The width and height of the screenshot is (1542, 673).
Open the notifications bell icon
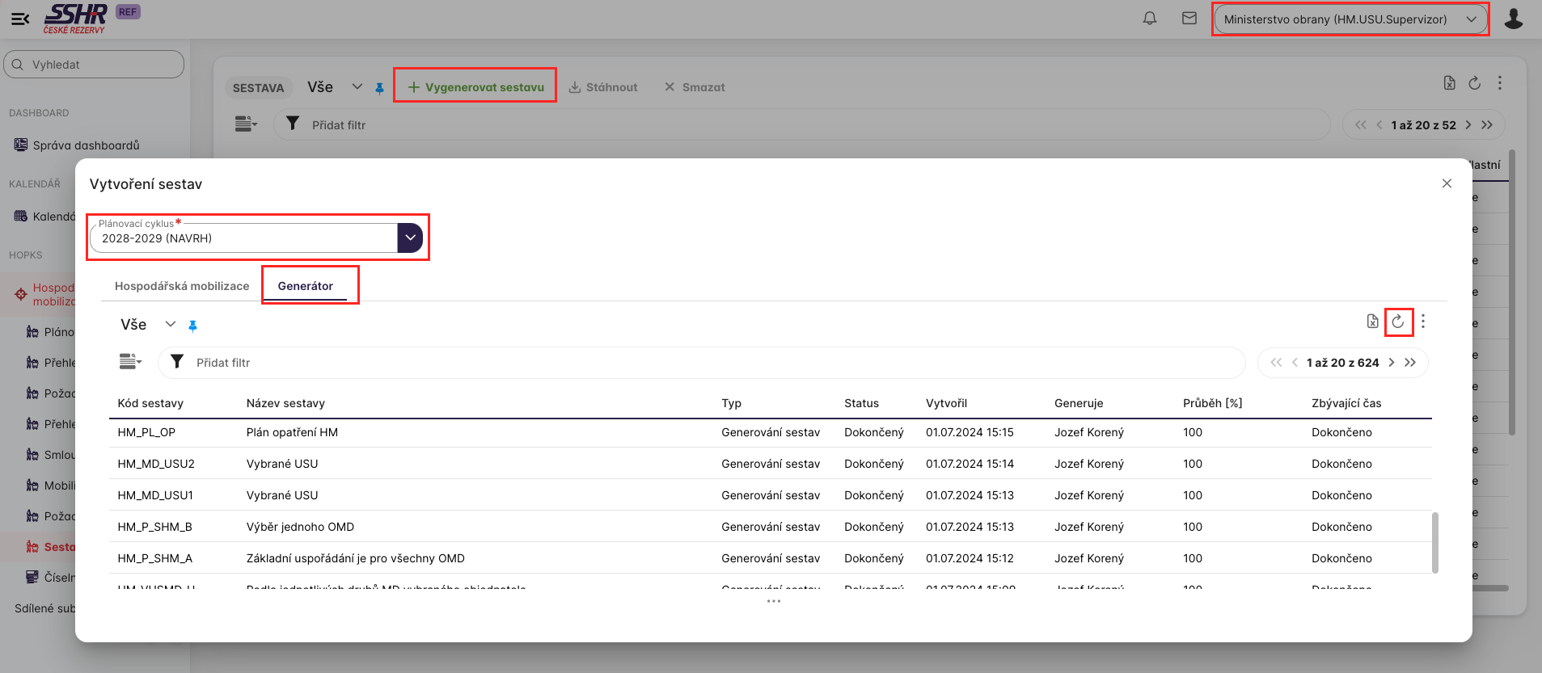[x=1149, y=19]
